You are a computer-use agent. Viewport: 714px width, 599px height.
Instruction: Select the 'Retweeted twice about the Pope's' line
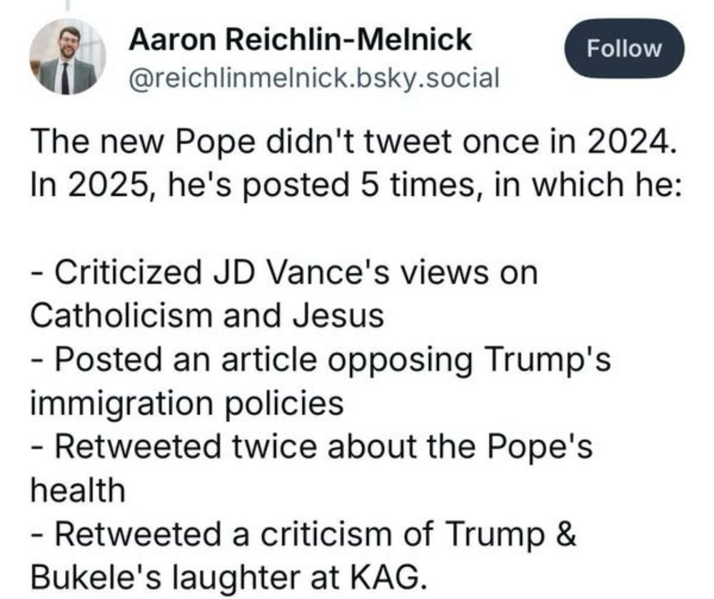312,446
